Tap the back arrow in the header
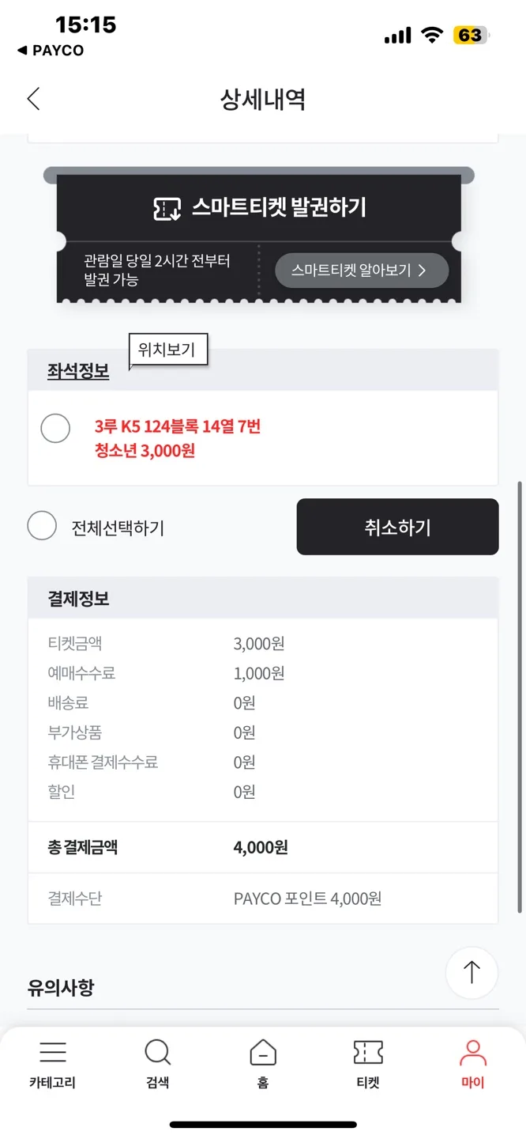Viewport: 526px width, 1139px height. click(x=33, y=99)
